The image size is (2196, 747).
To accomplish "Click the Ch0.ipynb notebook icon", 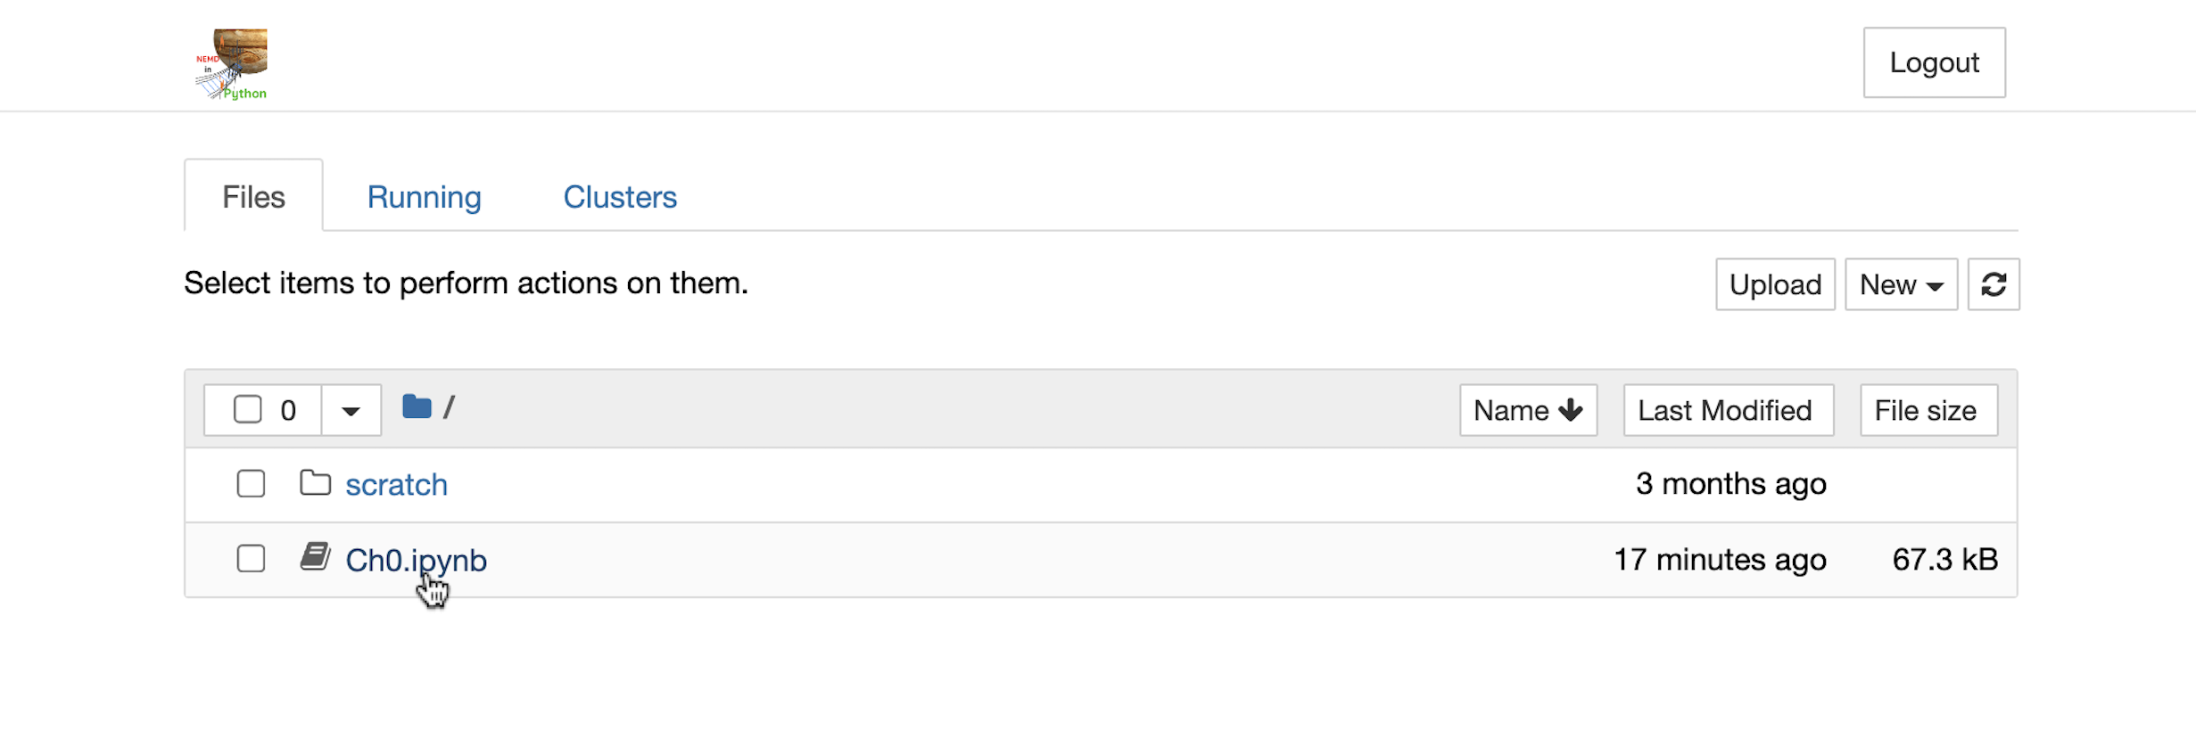I will pos(315,558).
